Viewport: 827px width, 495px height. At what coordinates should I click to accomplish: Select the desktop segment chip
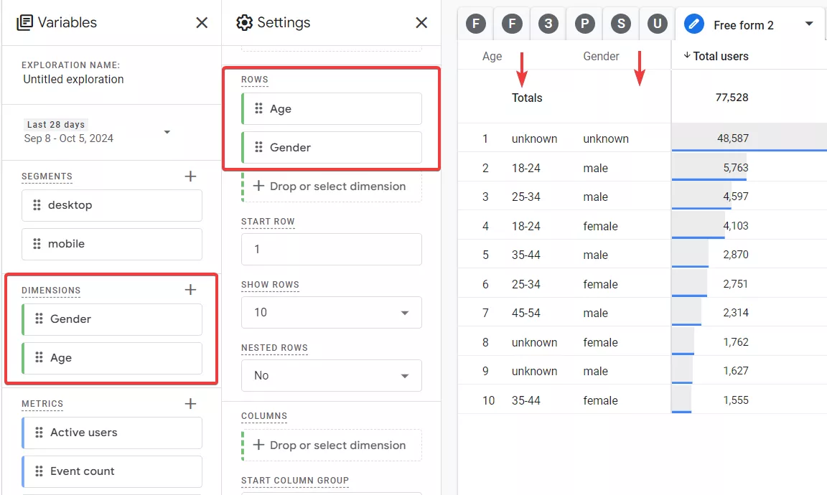(x=112, y=205)
